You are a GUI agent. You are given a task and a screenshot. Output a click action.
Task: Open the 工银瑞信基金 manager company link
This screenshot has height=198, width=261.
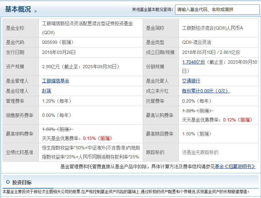[x=55, y=81]
